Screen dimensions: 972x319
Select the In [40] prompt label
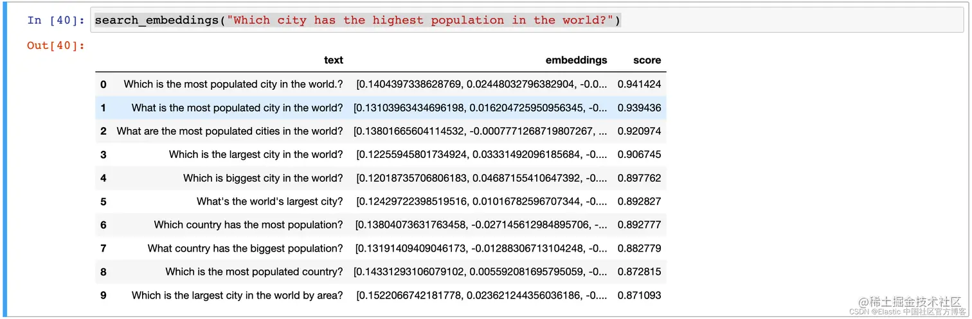pyautogui.click(x=57, y=20)
